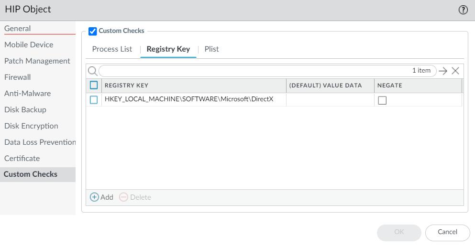This screenshot has height=247, width=475.
Task: Click the search magnifier icon
Action: click(x=93, y=71)
